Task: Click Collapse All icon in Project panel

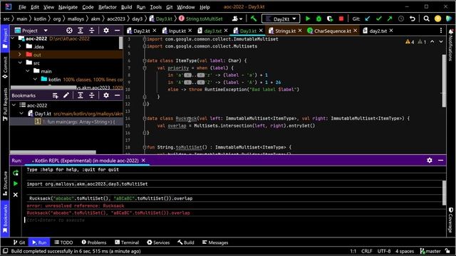Action: tap(92, 31)
